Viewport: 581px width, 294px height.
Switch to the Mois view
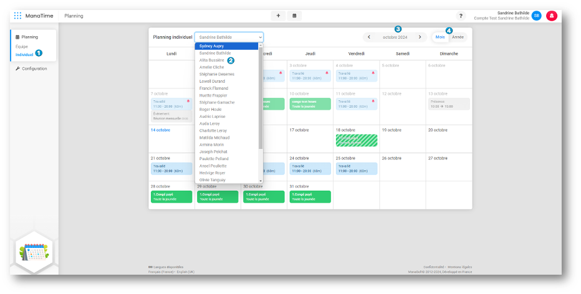[441, 37]
